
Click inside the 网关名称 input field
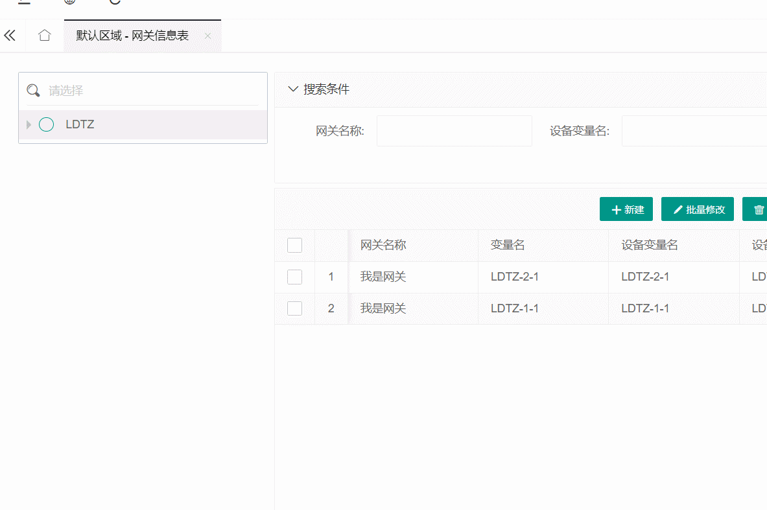[454, 130]
